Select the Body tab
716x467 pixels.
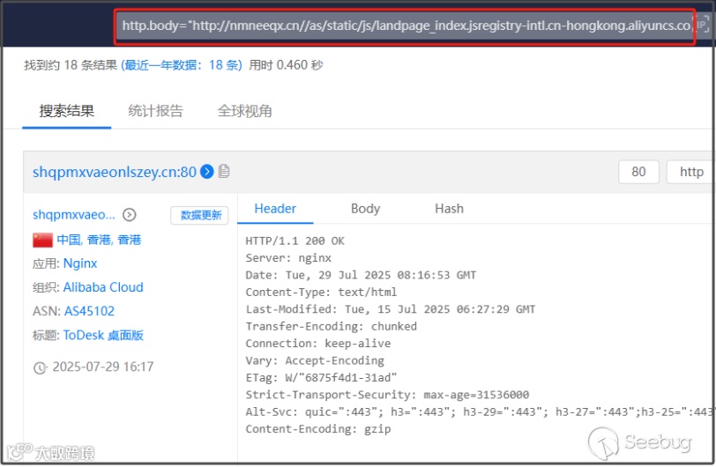pyautogui.click(x=365, y=209)
